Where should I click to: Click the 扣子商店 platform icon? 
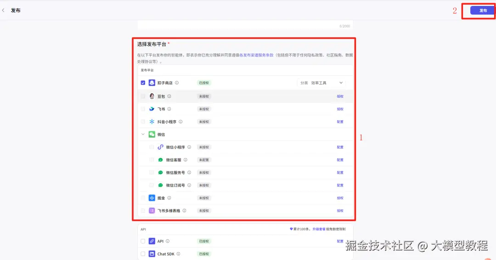pyautogui.click(x=152, y=83)
